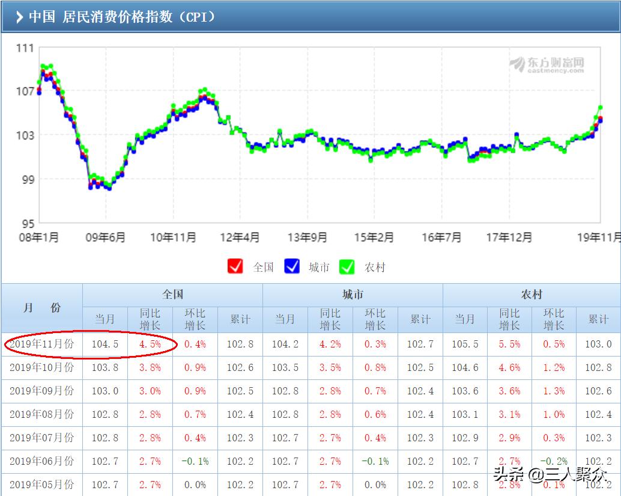The image size is (621, 496).
Task: Expand the 城市 column group header
Action: tap(353, 294)
